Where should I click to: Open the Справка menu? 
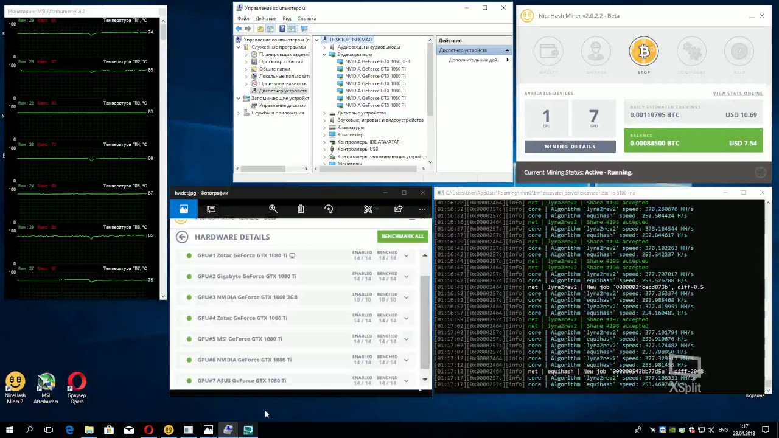(307, 19)
